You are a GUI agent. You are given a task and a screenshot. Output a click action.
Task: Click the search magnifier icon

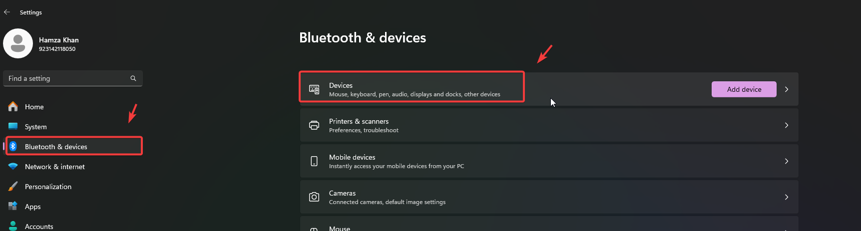tap(133, 78)
